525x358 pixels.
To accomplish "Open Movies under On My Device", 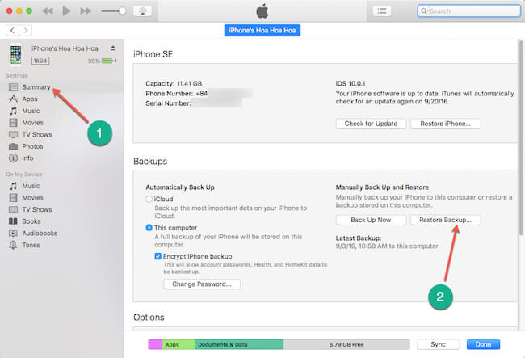I will click(x=32, y=197).
